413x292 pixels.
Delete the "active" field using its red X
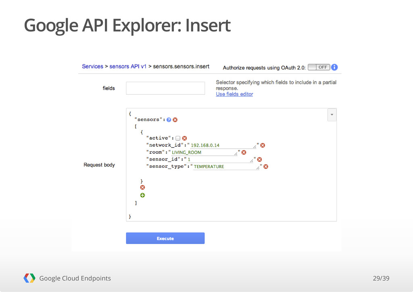[185, 138]
